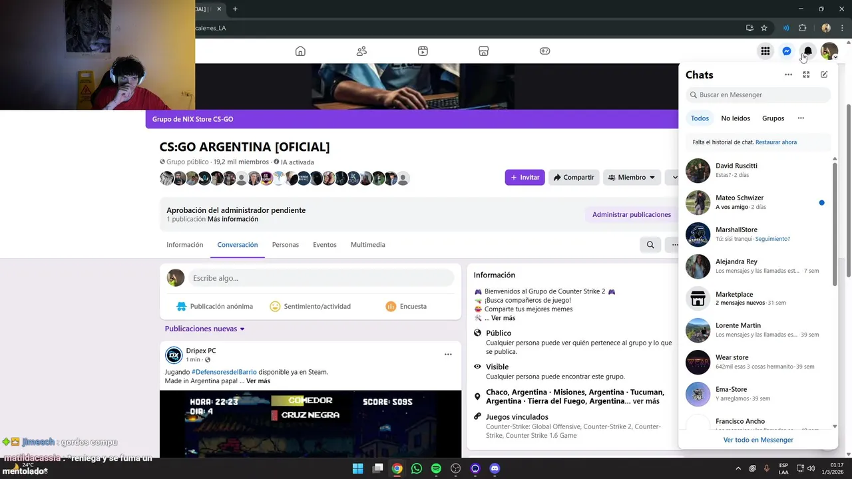Open the notifications bell icon
This screenshot has width=852, height=479.
pos(808,51)
